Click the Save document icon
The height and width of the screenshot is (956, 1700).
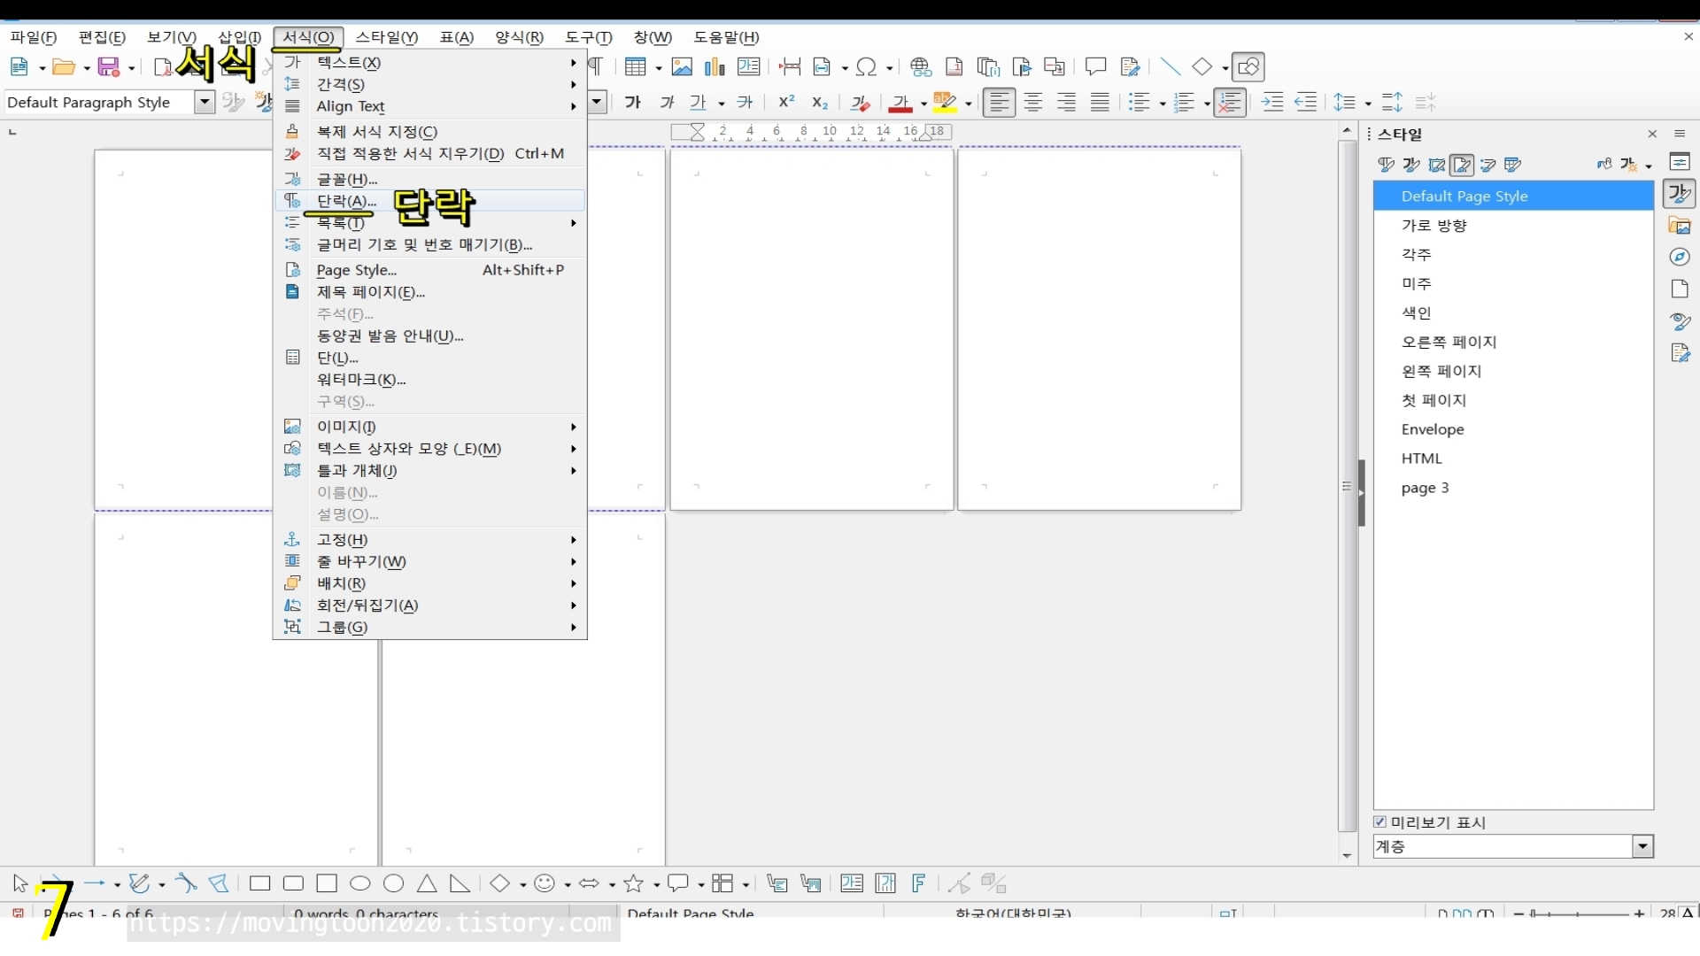pos(108,67)
